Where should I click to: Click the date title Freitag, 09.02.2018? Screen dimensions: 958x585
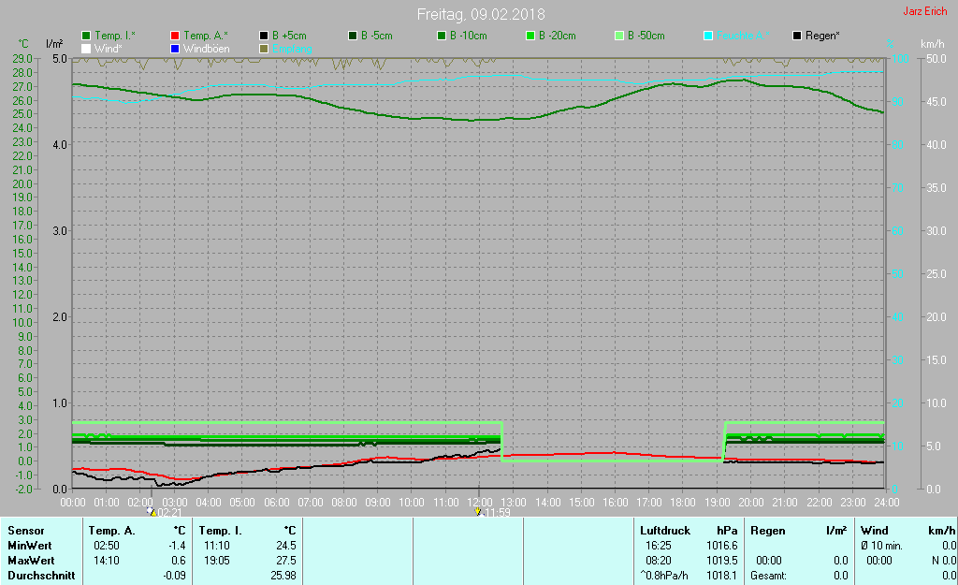tap(480, 14)
